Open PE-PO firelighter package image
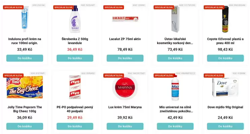This screenshot has height=134, width=250. (75, 86)
